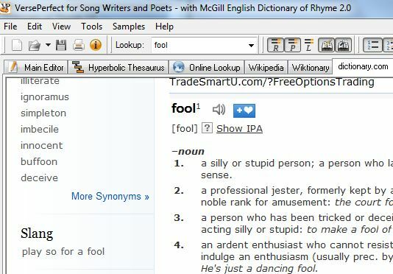Click the synonym 'ignoramus'
The width and height of the screenshot is (393, 274).
(45, 96)
